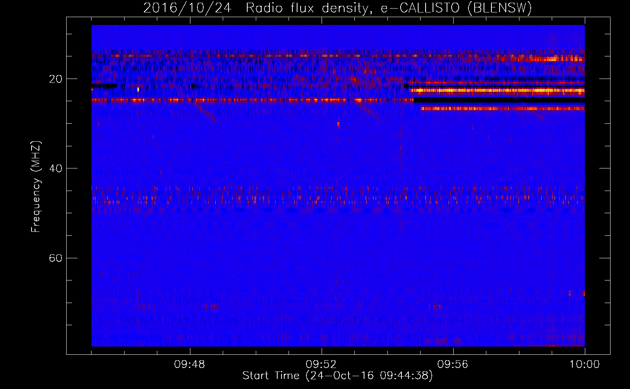Click the '09:48' time tick label
Screen dimensions: 630x389
(x=190, y=364)
